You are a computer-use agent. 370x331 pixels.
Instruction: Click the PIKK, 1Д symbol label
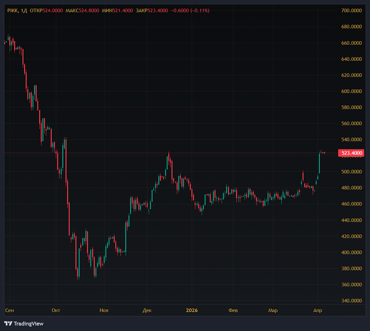click(x=17, y=11)
